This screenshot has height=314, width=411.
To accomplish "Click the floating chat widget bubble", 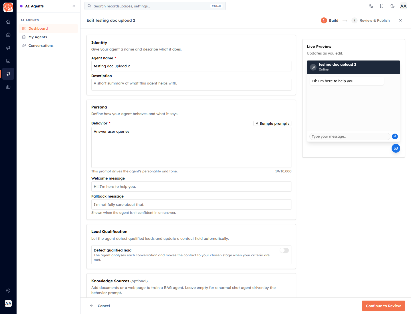I will click(x=396, y=148).
